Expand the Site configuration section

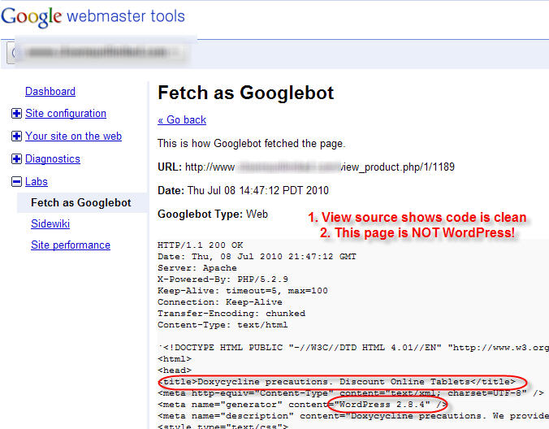click(x=16, y=114)
